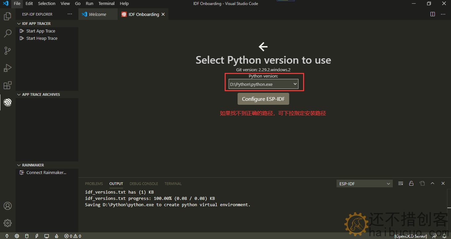Viewport: 451px width, 239px height.
Task: Click the back arrow above the heading
Action: coord(263,47)
